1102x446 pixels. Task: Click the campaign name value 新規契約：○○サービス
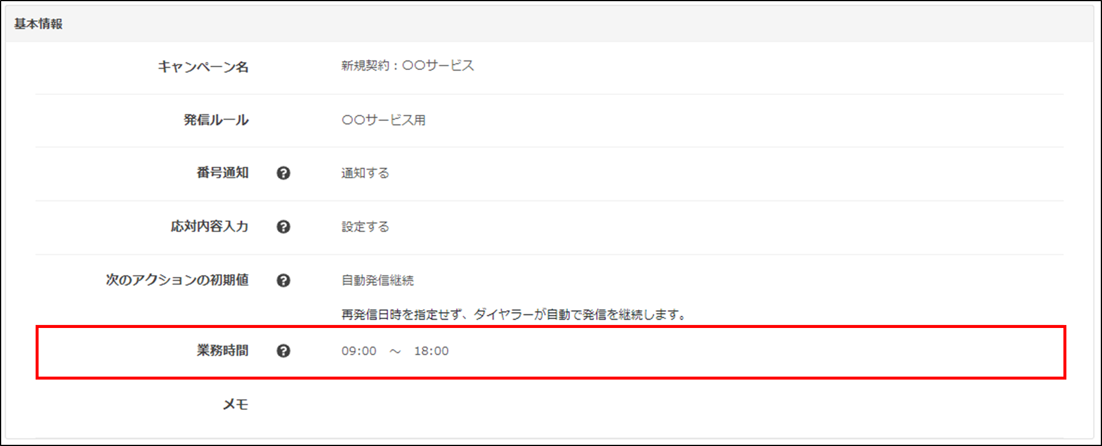coord(407,66)
